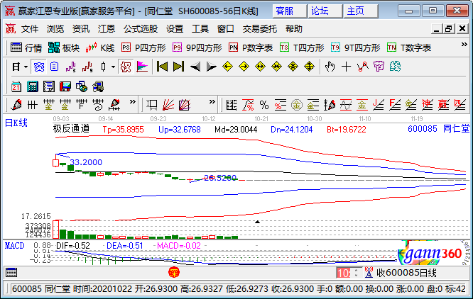Open the 江恩 menu
This screenshot has height=299, width=473.
(107, 29)
